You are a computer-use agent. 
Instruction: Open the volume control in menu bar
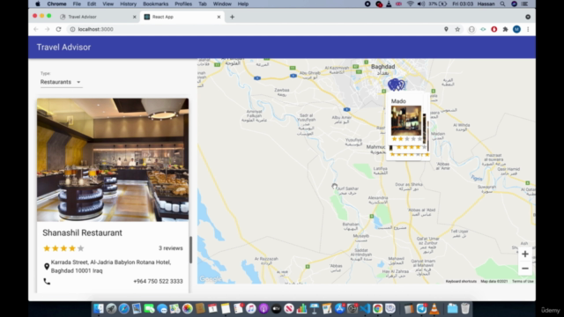[x=421, y=4]
